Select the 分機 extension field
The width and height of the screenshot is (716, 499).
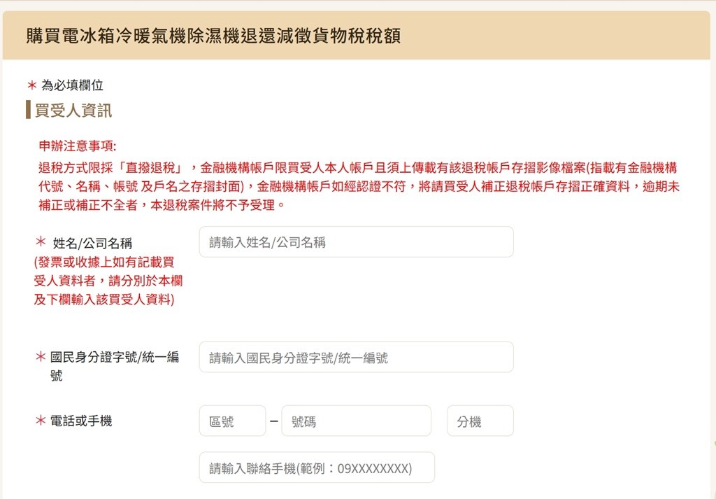tap(480, 421)
